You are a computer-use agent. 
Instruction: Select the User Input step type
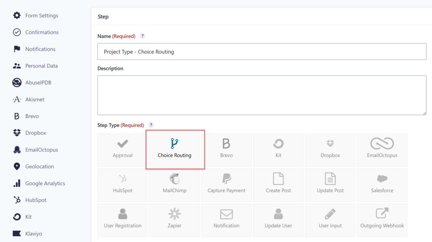[x=330, y=220]
